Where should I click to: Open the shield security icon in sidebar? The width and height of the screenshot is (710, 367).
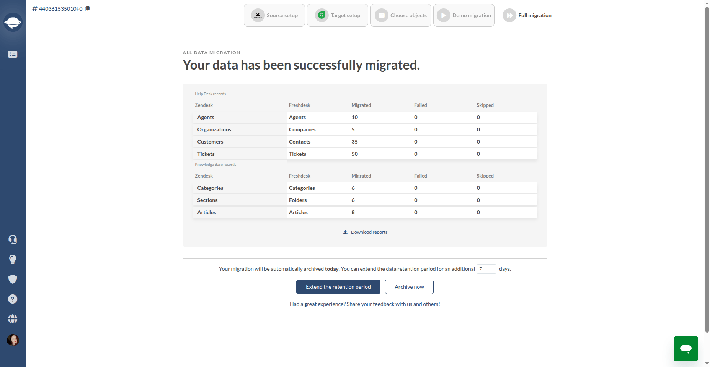[x=13, y=279]
